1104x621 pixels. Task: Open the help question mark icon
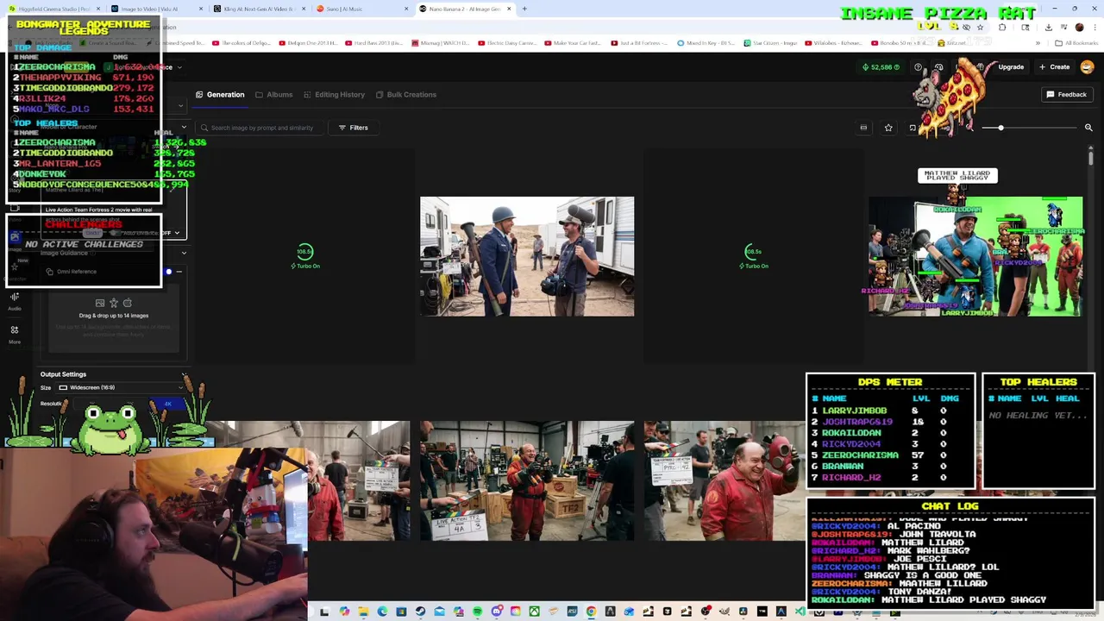pyautogui.click(x=919, y=67)
